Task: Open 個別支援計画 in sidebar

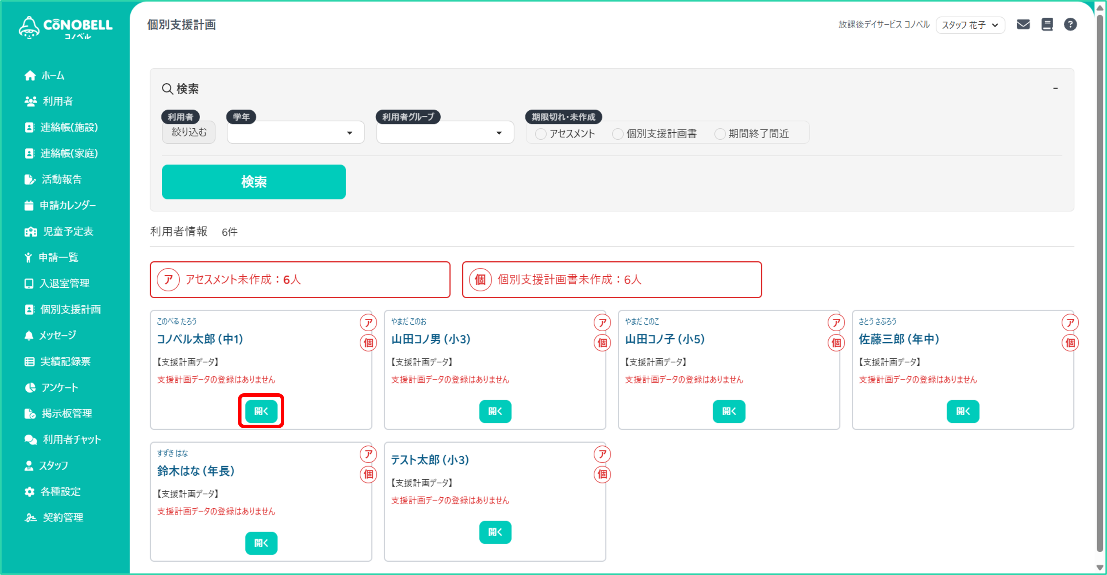Action: pos(63,309)
